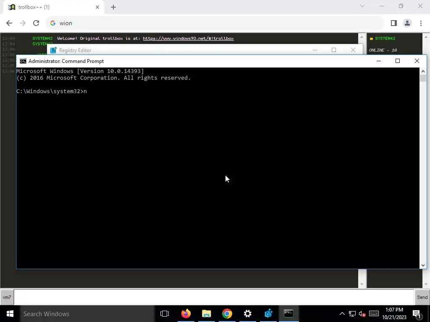Click Command Prompt scrollbar up arrow

pyautogui.click(x=423, y=71)
